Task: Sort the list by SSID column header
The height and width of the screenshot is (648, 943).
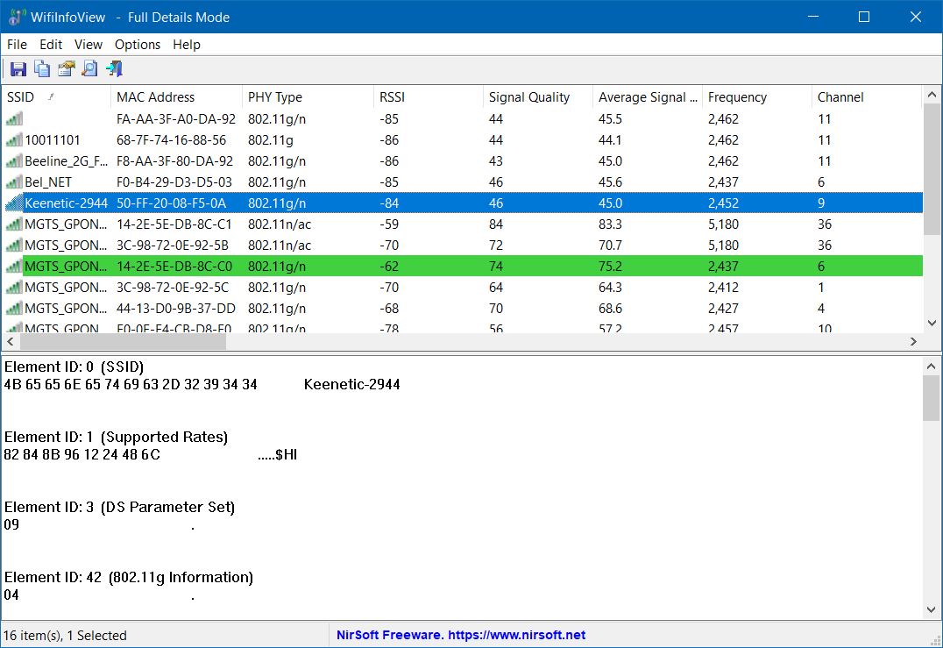Action: point(56,96)
